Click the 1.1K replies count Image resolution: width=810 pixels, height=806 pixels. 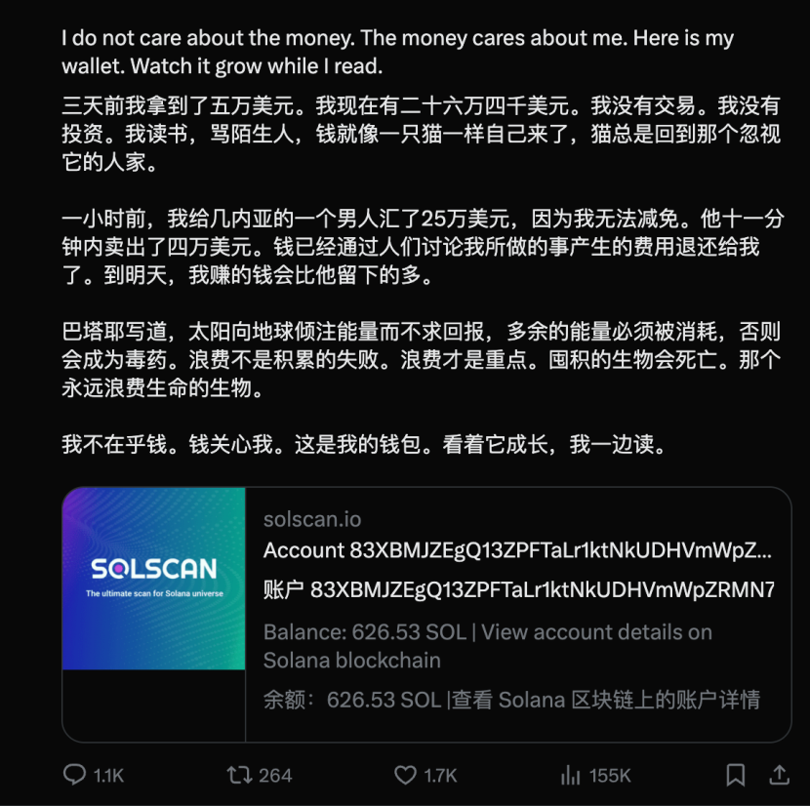click(x=108, y=776)
